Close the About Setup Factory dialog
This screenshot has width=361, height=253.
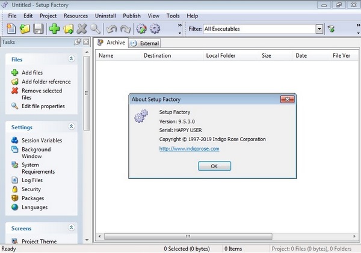click(288, 99)
